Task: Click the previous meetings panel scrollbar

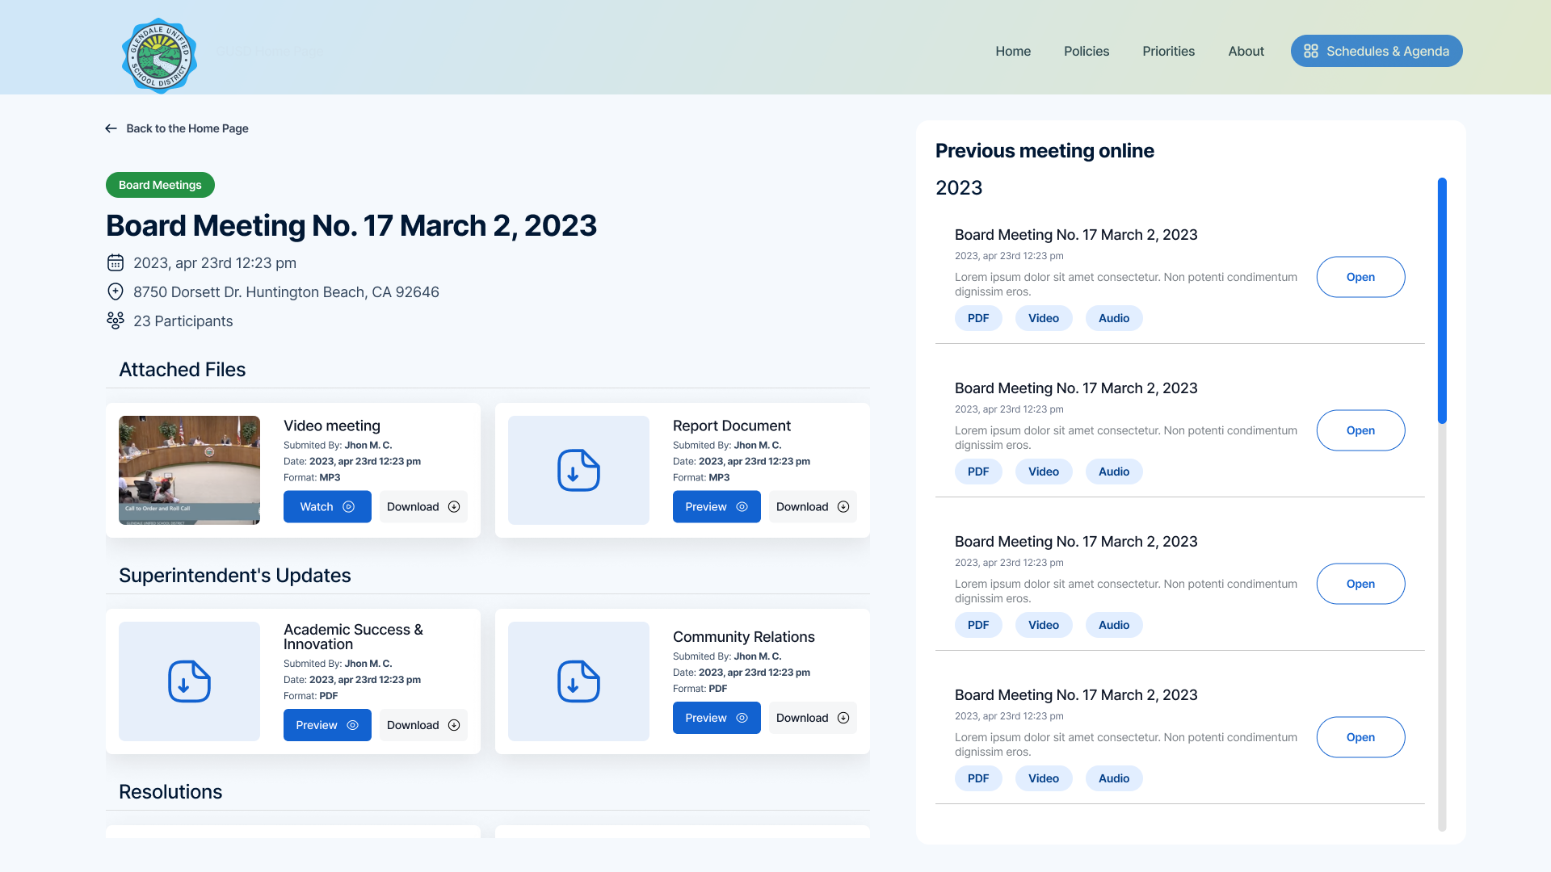Action: [1442, 300]
